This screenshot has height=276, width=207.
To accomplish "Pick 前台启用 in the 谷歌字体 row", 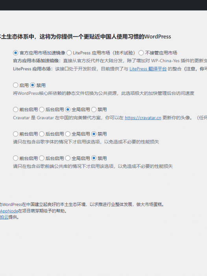I will point(15,134).
